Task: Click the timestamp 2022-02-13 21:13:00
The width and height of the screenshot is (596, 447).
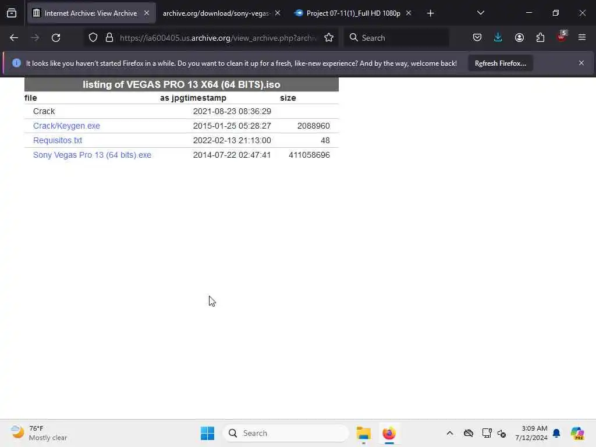Action: (x=232, y=141)
